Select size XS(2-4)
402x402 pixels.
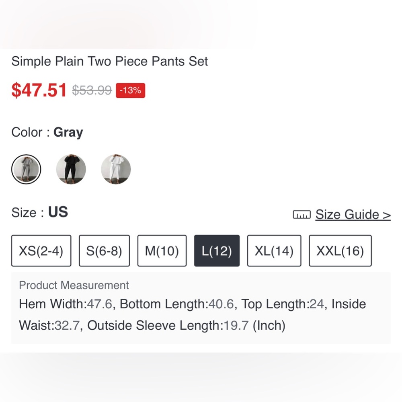(41, 250)
